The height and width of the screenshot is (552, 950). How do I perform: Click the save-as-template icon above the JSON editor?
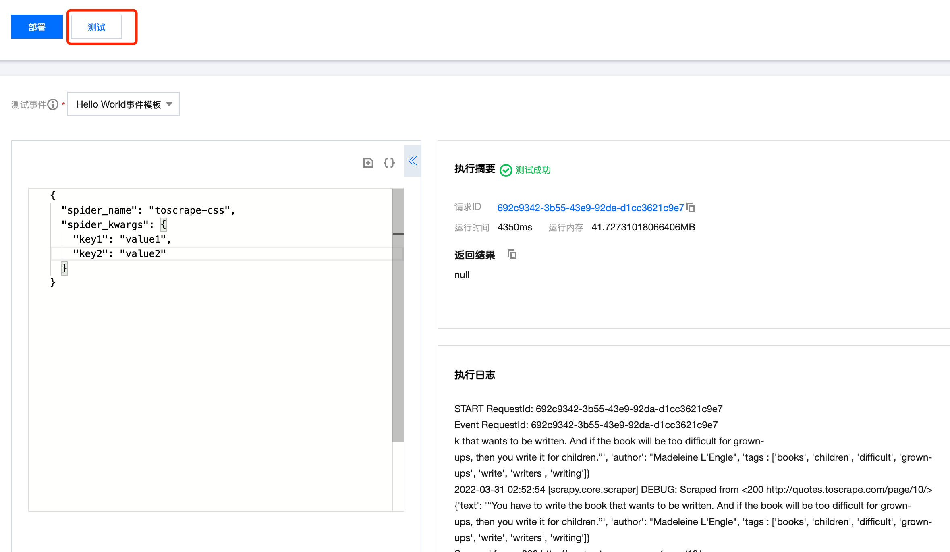click(367, 163)
